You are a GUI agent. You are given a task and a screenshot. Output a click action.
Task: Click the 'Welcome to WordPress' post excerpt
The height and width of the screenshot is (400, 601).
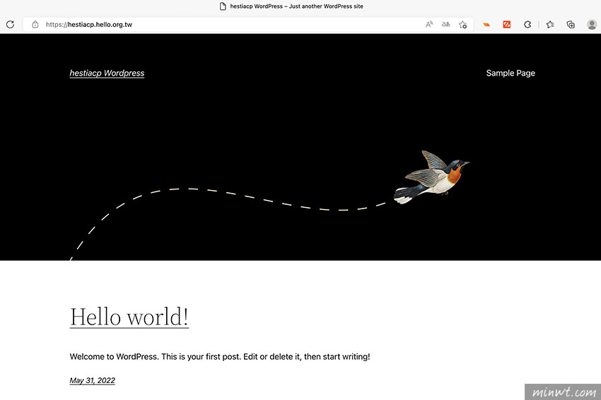point(220,357)
